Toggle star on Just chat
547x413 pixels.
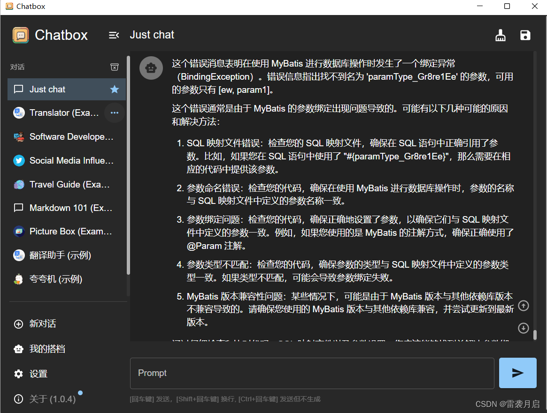coord(115,90)
